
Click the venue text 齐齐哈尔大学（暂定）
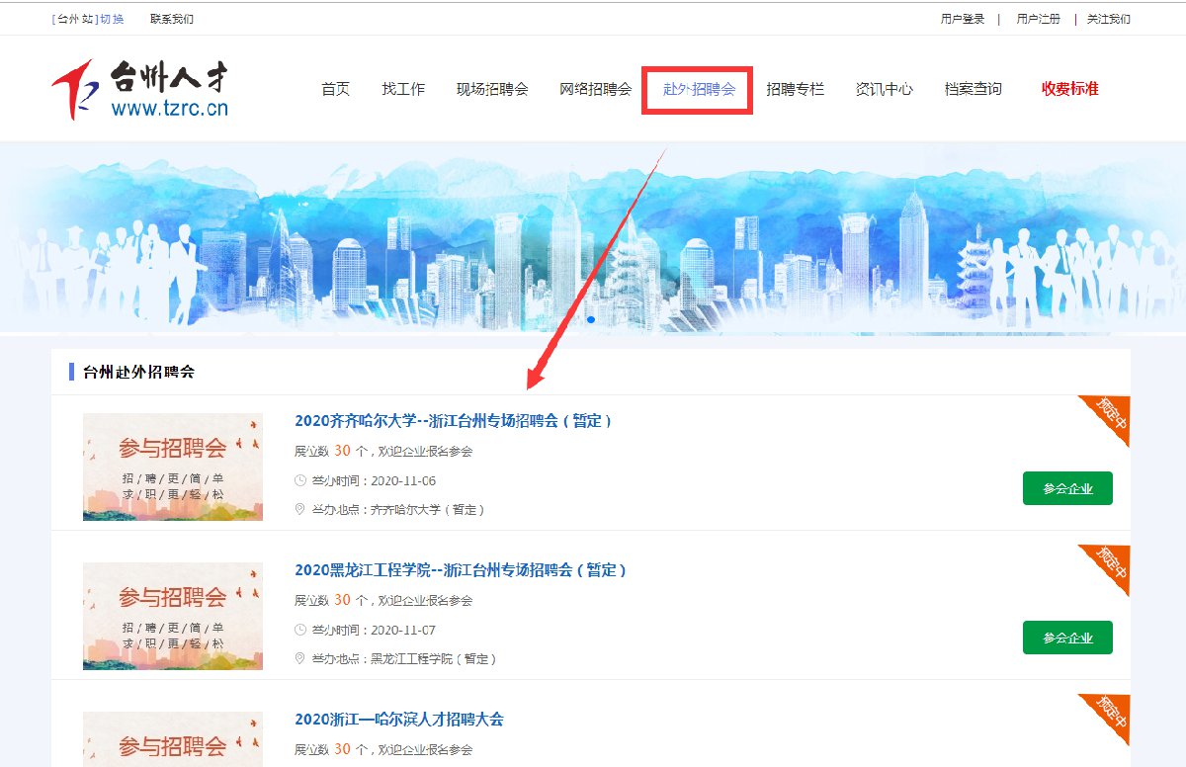[427, 510]
